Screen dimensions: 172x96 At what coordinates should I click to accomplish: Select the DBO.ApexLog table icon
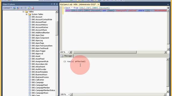30,41
